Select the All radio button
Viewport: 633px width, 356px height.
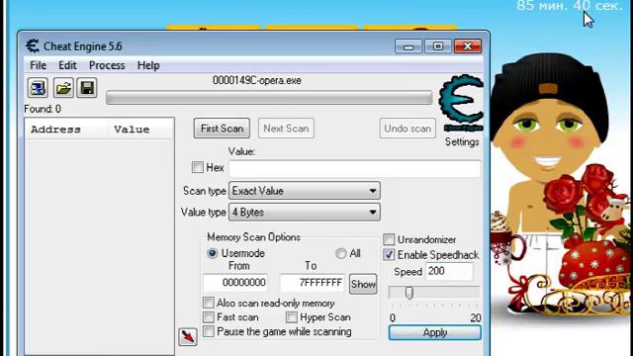point(341,253)
